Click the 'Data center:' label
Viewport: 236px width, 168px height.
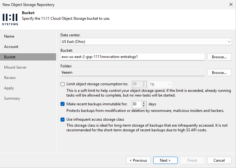tap(70, 35)
